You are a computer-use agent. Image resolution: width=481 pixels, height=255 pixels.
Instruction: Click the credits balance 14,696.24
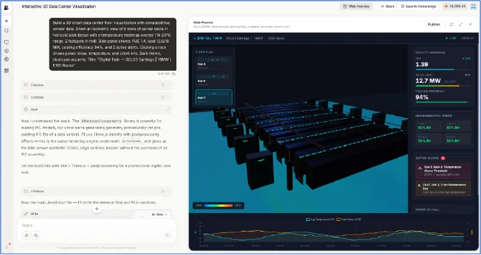(455, 6)
